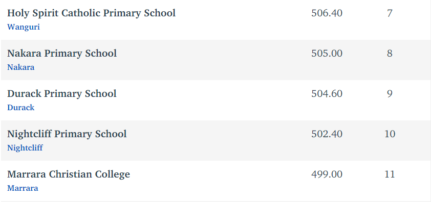Click the Durack suburb link
This screenshot has width=431, height=202.
20,108
